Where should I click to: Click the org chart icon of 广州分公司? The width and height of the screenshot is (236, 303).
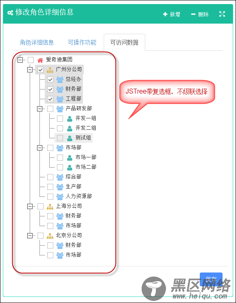pyautogui.click(x=50, y=70)
